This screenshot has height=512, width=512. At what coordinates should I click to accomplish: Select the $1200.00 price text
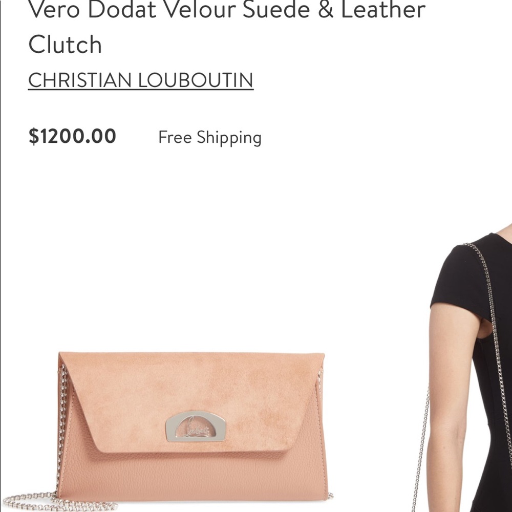click(72, 136)
